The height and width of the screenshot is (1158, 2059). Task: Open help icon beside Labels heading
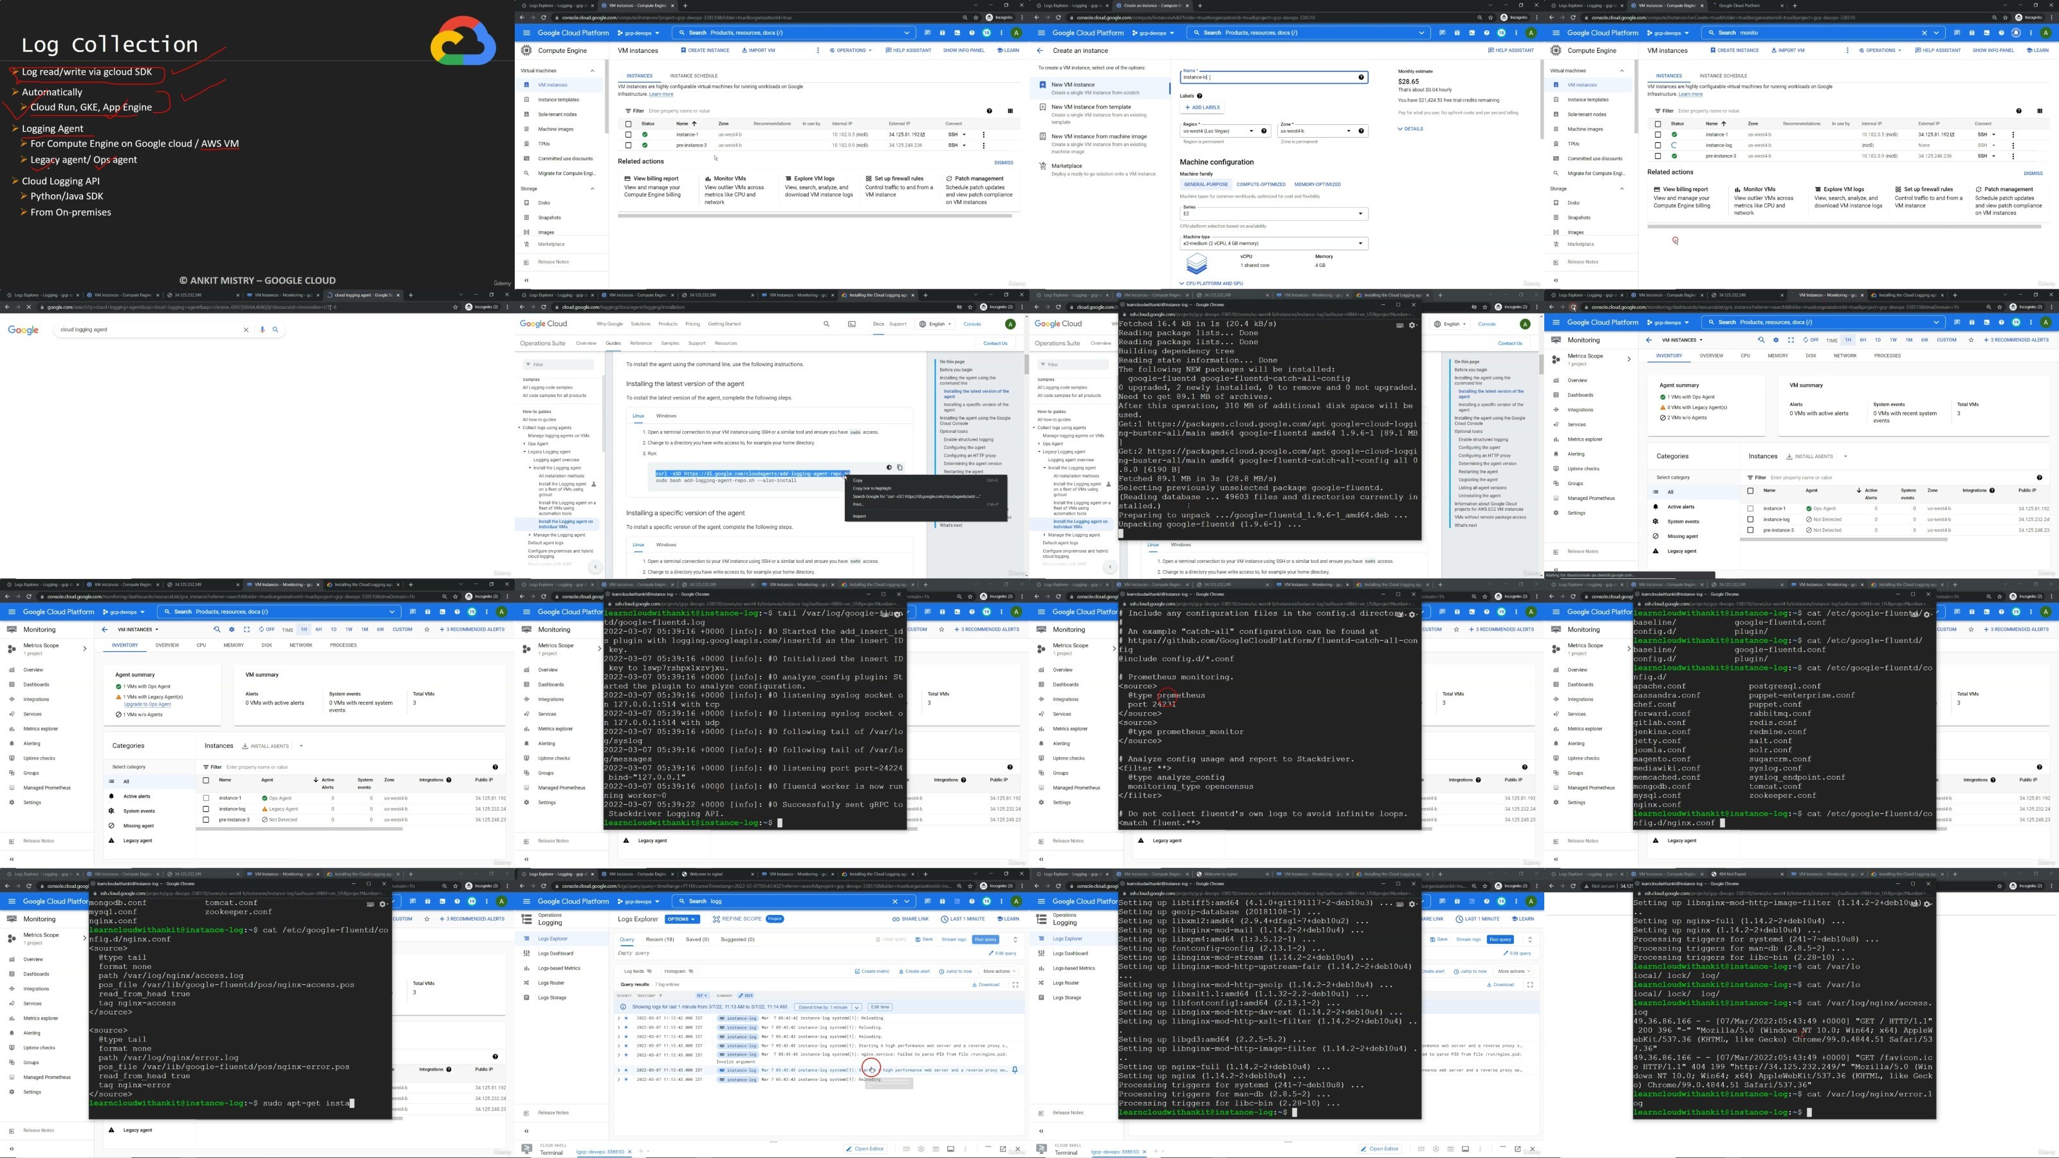[1199, 96]
